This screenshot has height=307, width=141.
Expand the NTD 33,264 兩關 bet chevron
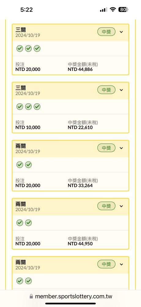[121, 148]
